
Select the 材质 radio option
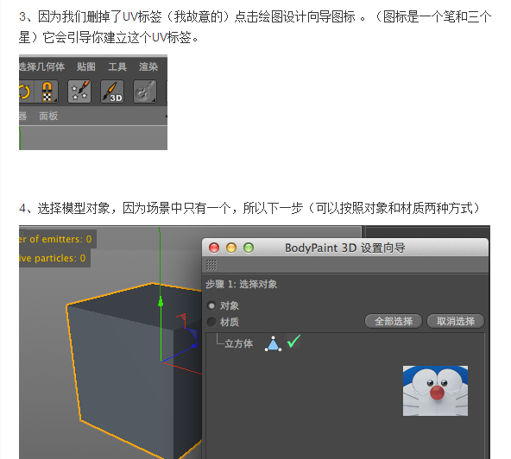click(211, 322)
